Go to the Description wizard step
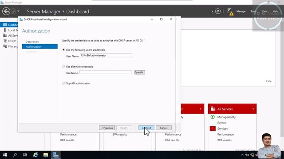 32,42
